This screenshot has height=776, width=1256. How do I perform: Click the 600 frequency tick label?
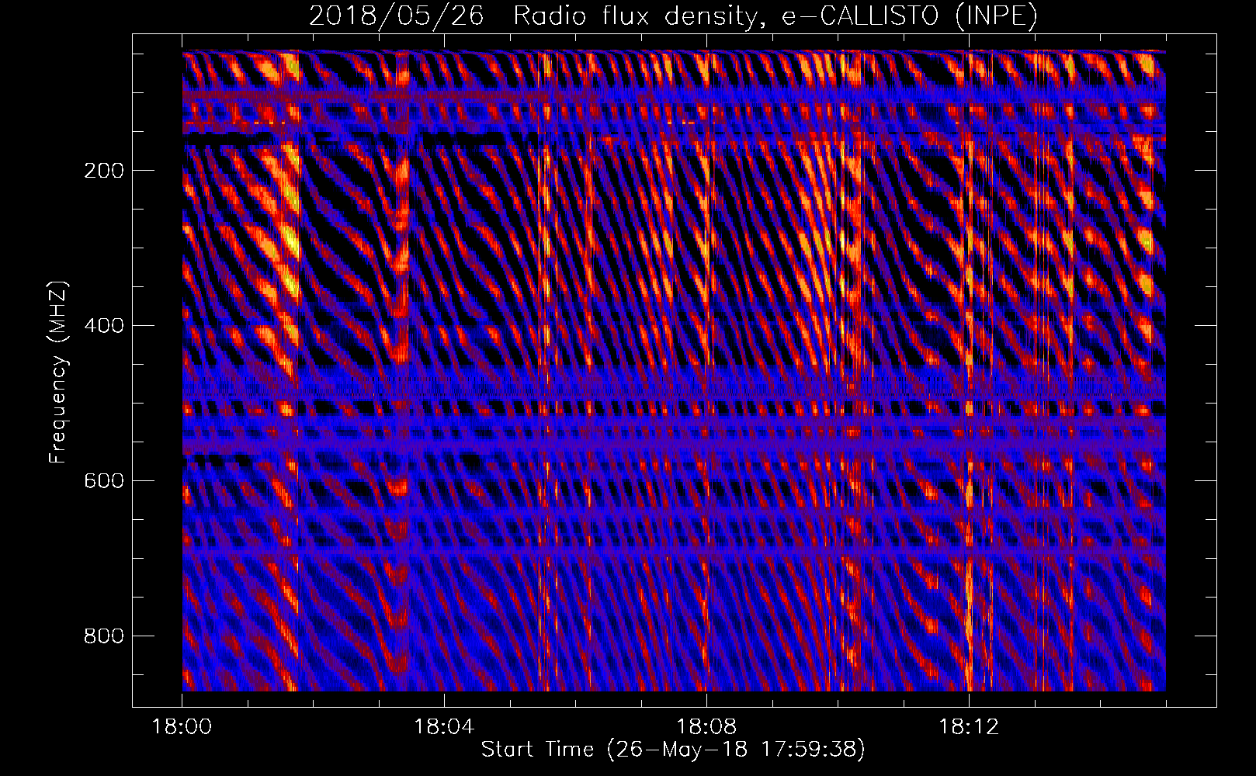104,481
